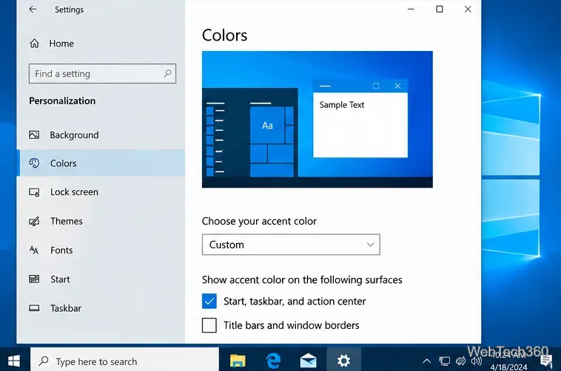Open the Mail app on taskbar

[x=308, y=361]
